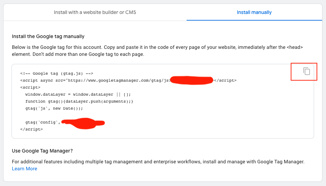326x186 pixels.
Task: Open the Learn More link
Action: (24, 169)
